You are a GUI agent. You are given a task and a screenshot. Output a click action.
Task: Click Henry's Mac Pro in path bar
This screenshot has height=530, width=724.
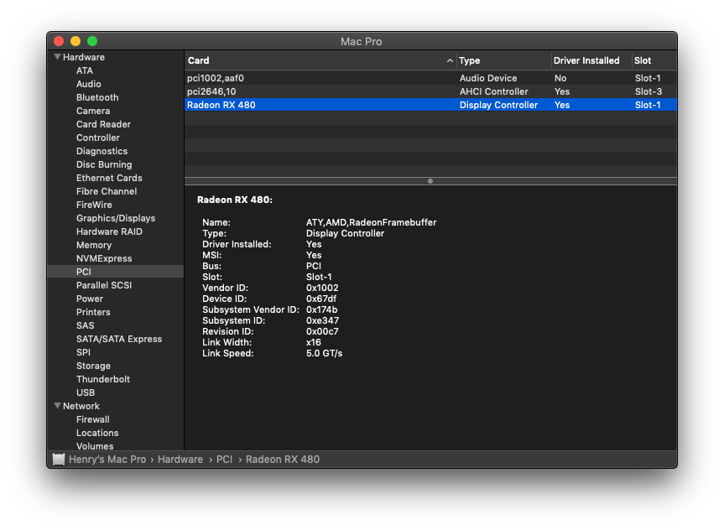click(x=107, y=460)
